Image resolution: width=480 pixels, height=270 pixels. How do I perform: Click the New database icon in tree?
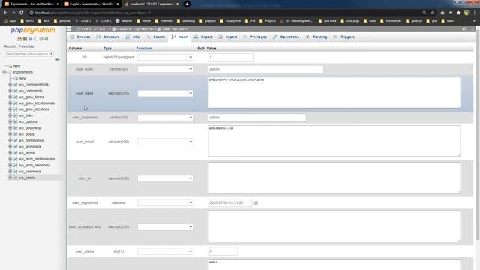pyautogui.click(x=10, y=66)
